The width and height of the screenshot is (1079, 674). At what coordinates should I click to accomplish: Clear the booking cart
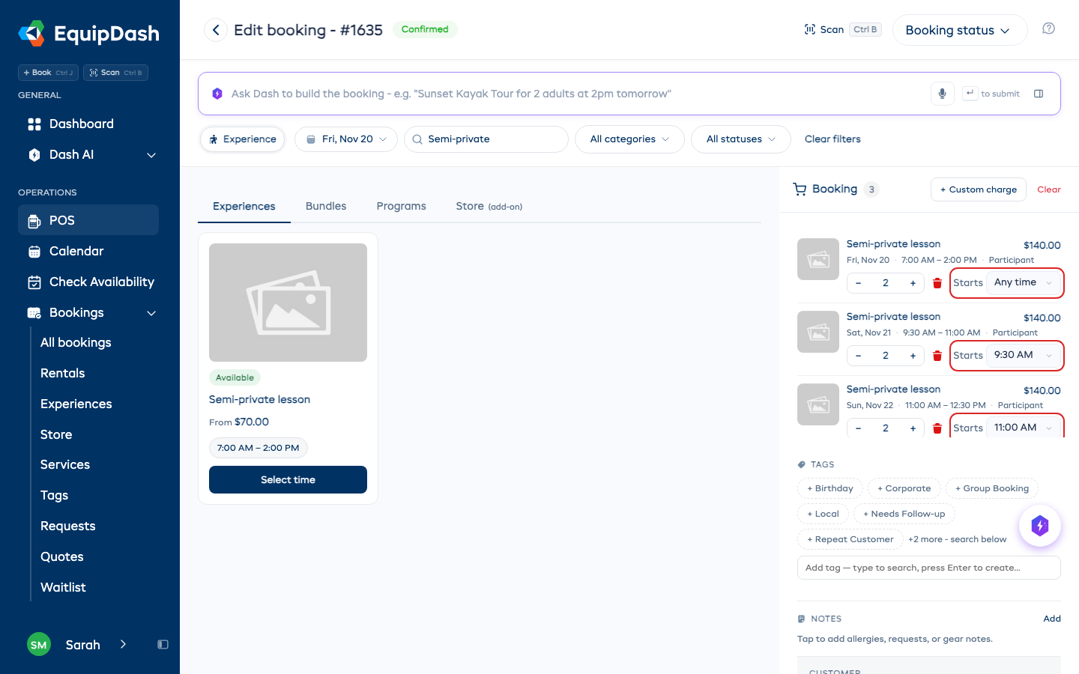tap(1048, 189)
